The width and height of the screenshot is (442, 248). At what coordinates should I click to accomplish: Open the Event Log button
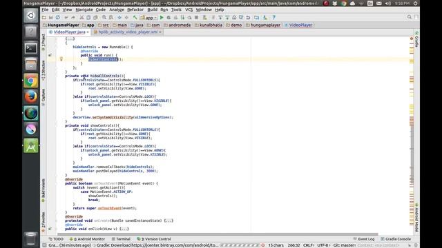364,239
